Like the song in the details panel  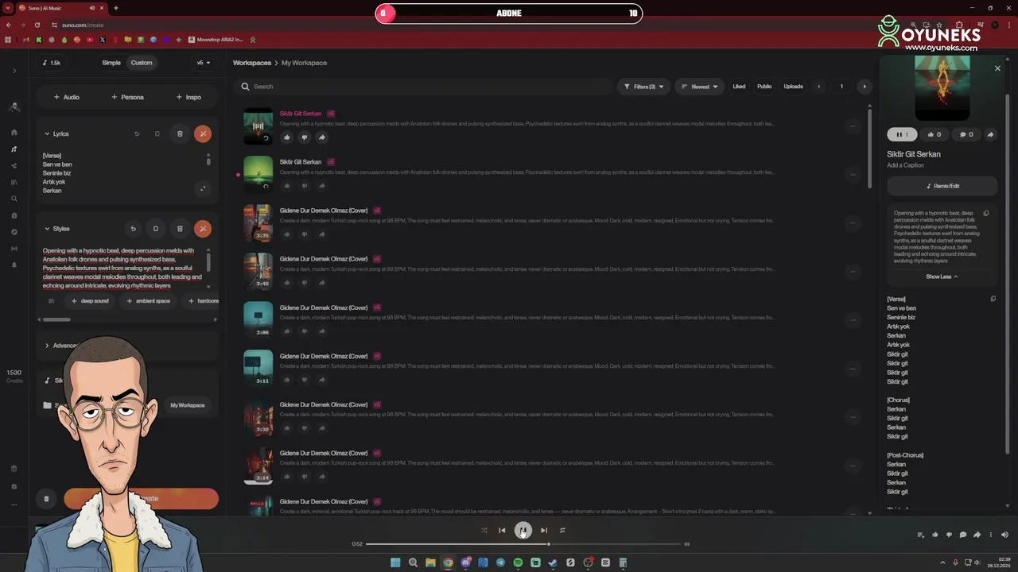tap(934, 134)
